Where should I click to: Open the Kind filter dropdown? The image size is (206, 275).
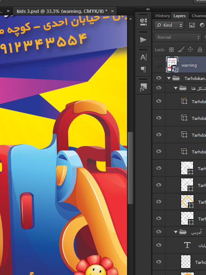coord(169,25)
